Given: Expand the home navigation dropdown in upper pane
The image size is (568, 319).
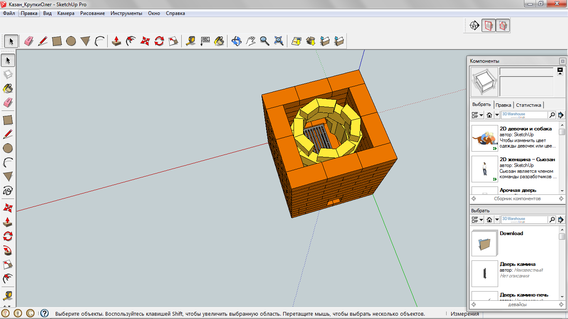Looking at the screenshot, I should pyautogui.click(x=496, y=115).
